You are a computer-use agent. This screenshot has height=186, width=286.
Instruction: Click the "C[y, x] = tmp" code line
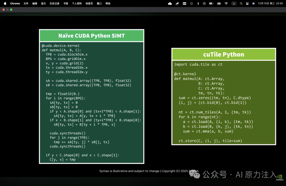(x=62, y=159)
